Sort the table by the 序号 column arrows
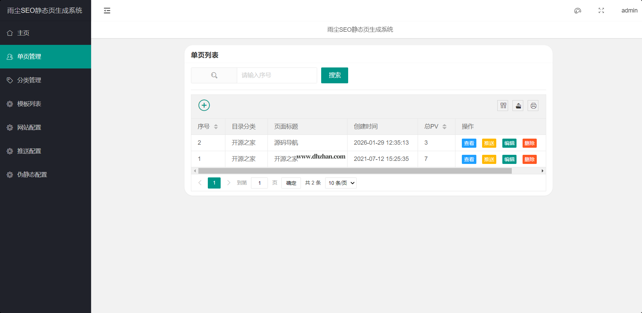This screenshot has width=642, height=313. point(216,126)
